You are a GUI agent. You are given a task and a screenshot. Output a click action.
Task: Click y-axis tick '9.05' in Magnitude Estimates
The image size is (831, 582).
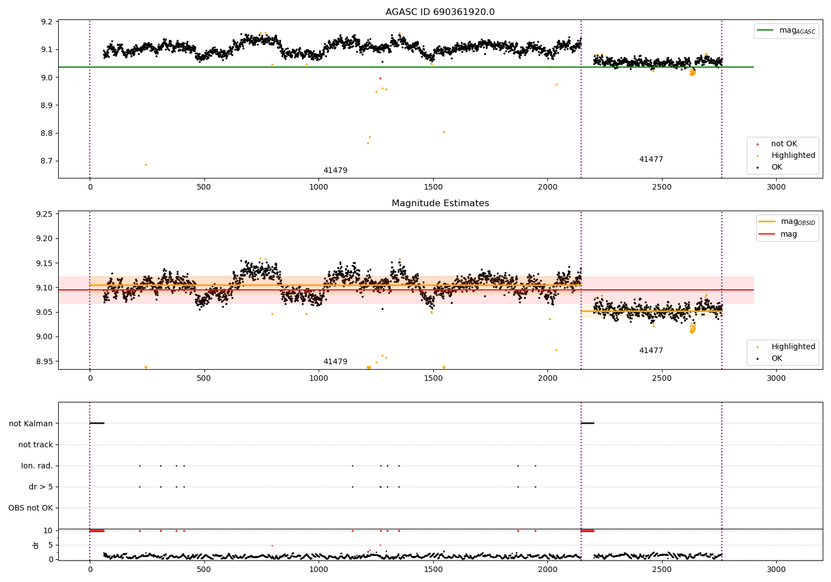(44, 313)
